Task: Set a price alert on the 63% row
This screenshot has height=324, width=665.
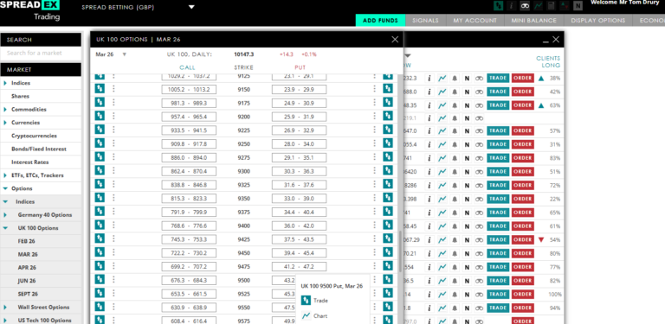Action: coord(455,105)
